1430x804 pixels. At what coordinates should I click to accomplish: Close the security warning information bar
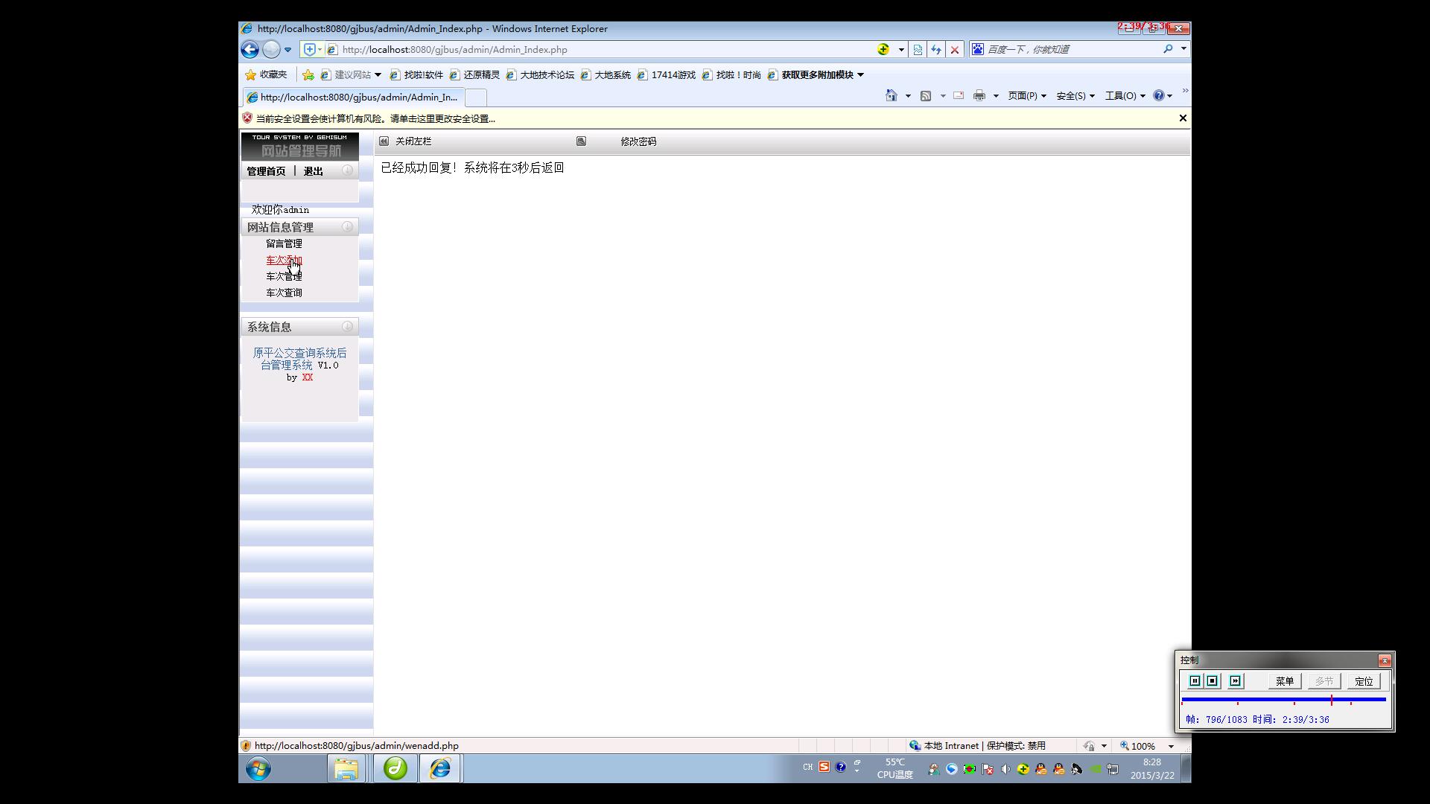coord(1182,118)
